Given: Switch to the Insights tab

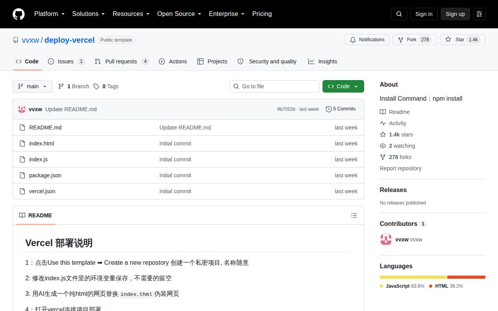Looking at the screenshot, I should 323,61.
